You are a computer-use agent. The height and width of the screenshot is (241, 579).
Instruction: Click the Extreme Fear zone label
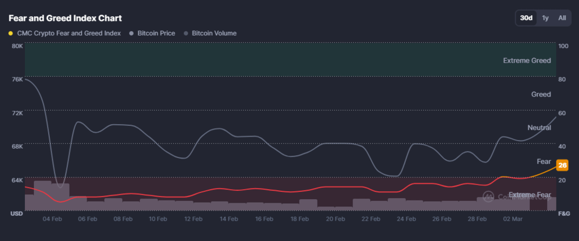(x=530, y=195)
